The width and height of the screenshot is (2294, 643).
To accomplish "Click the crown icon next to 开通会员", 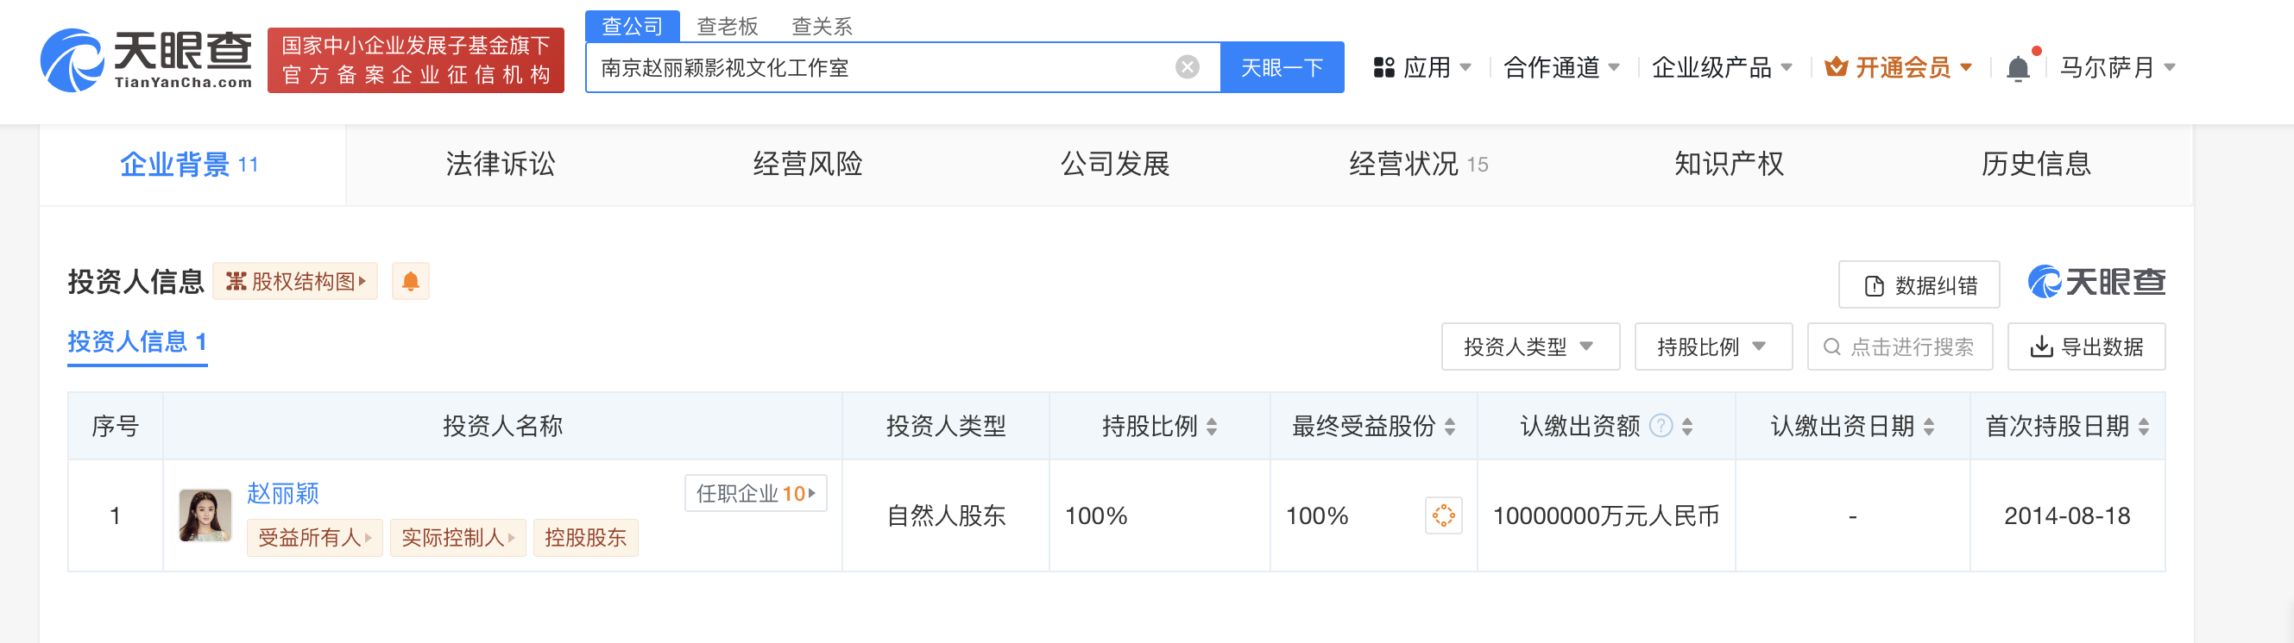I will pyautogui.click(x=1836, y=66).
